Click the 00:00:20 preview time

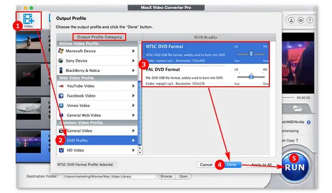303,98
